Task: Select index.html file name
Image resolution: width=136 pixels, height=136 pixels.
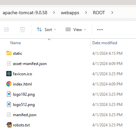Action: [x=23, y=84]
